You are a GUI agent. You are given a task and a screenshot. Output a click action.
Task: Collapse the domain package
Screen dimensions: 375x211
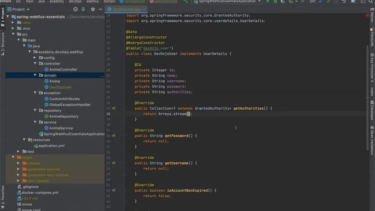[x=35, y=75]
